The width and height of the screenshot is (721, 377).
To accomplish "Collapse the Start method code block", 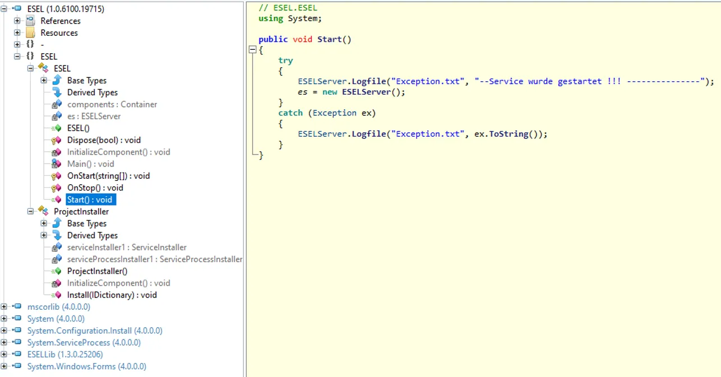I will coord(252,50).
